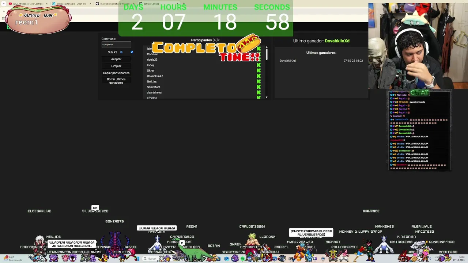Screen dimensions: 468x263
Task: Select participant Kiooji in the list
Action: [151, 65]
